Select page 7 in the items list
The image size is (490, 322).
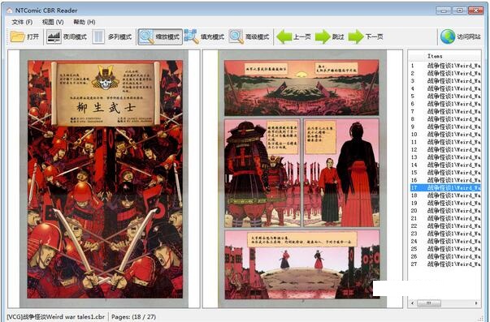point(445,111)
